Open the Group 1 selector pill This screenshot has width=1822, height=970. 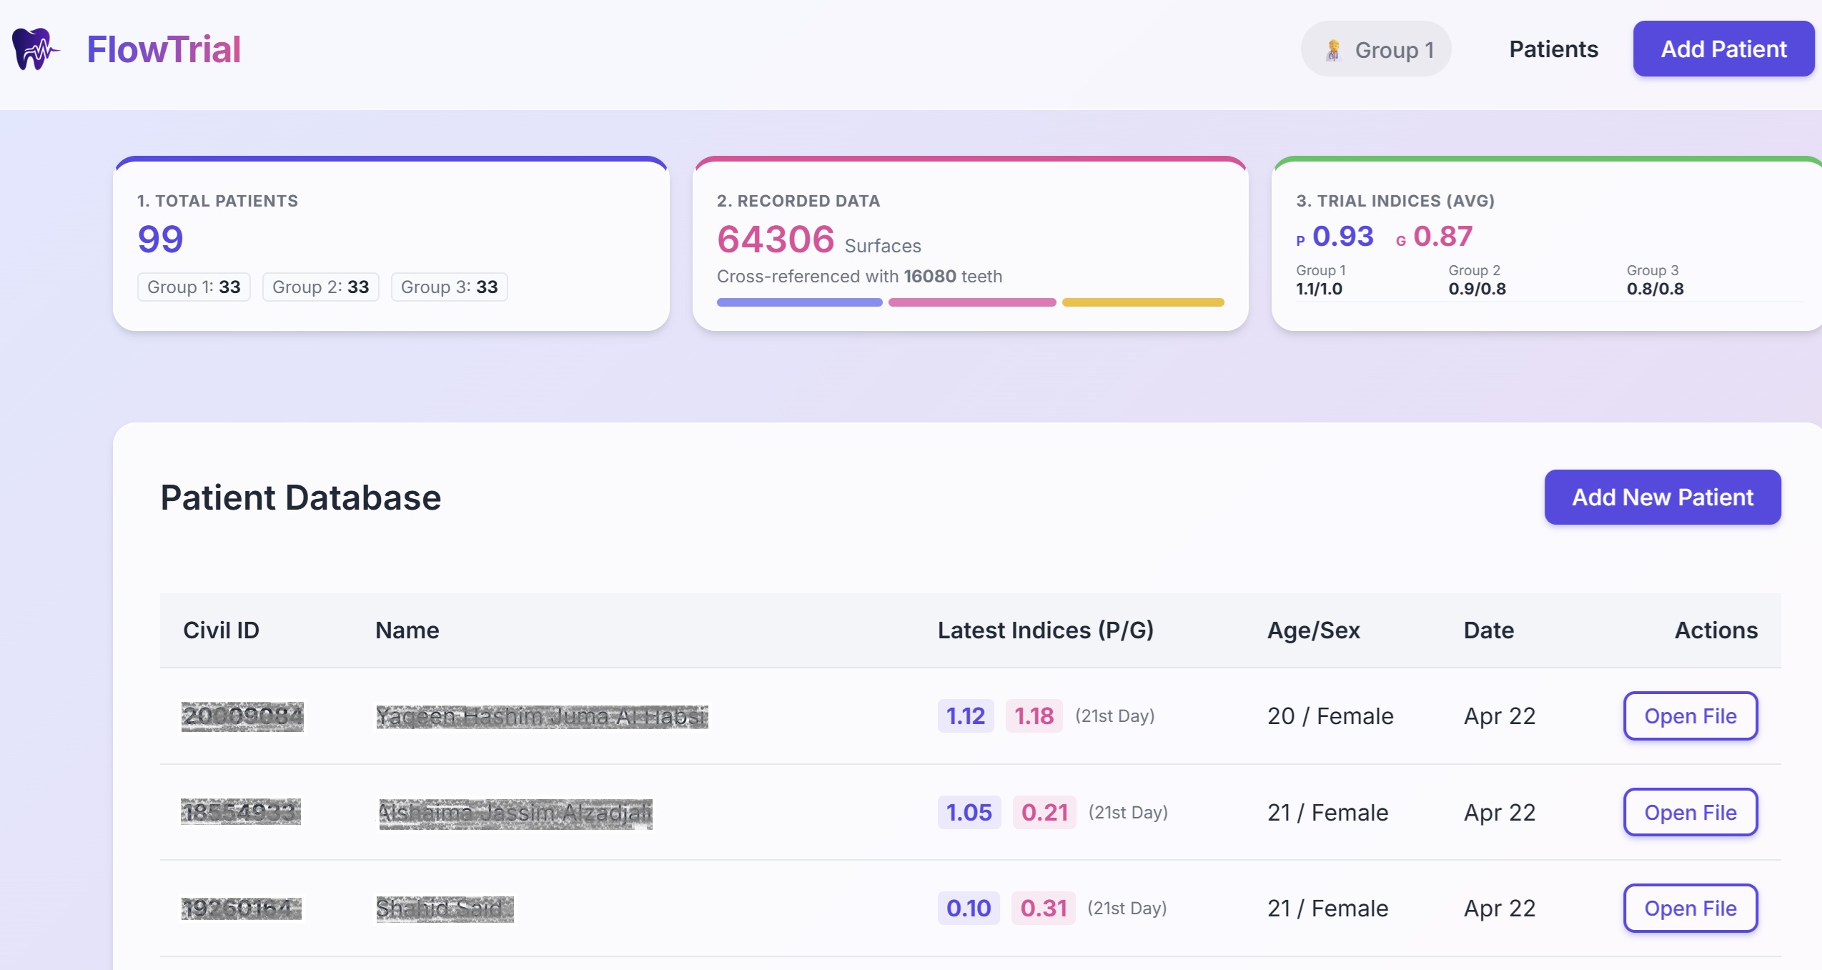(x=1375, y=49)
